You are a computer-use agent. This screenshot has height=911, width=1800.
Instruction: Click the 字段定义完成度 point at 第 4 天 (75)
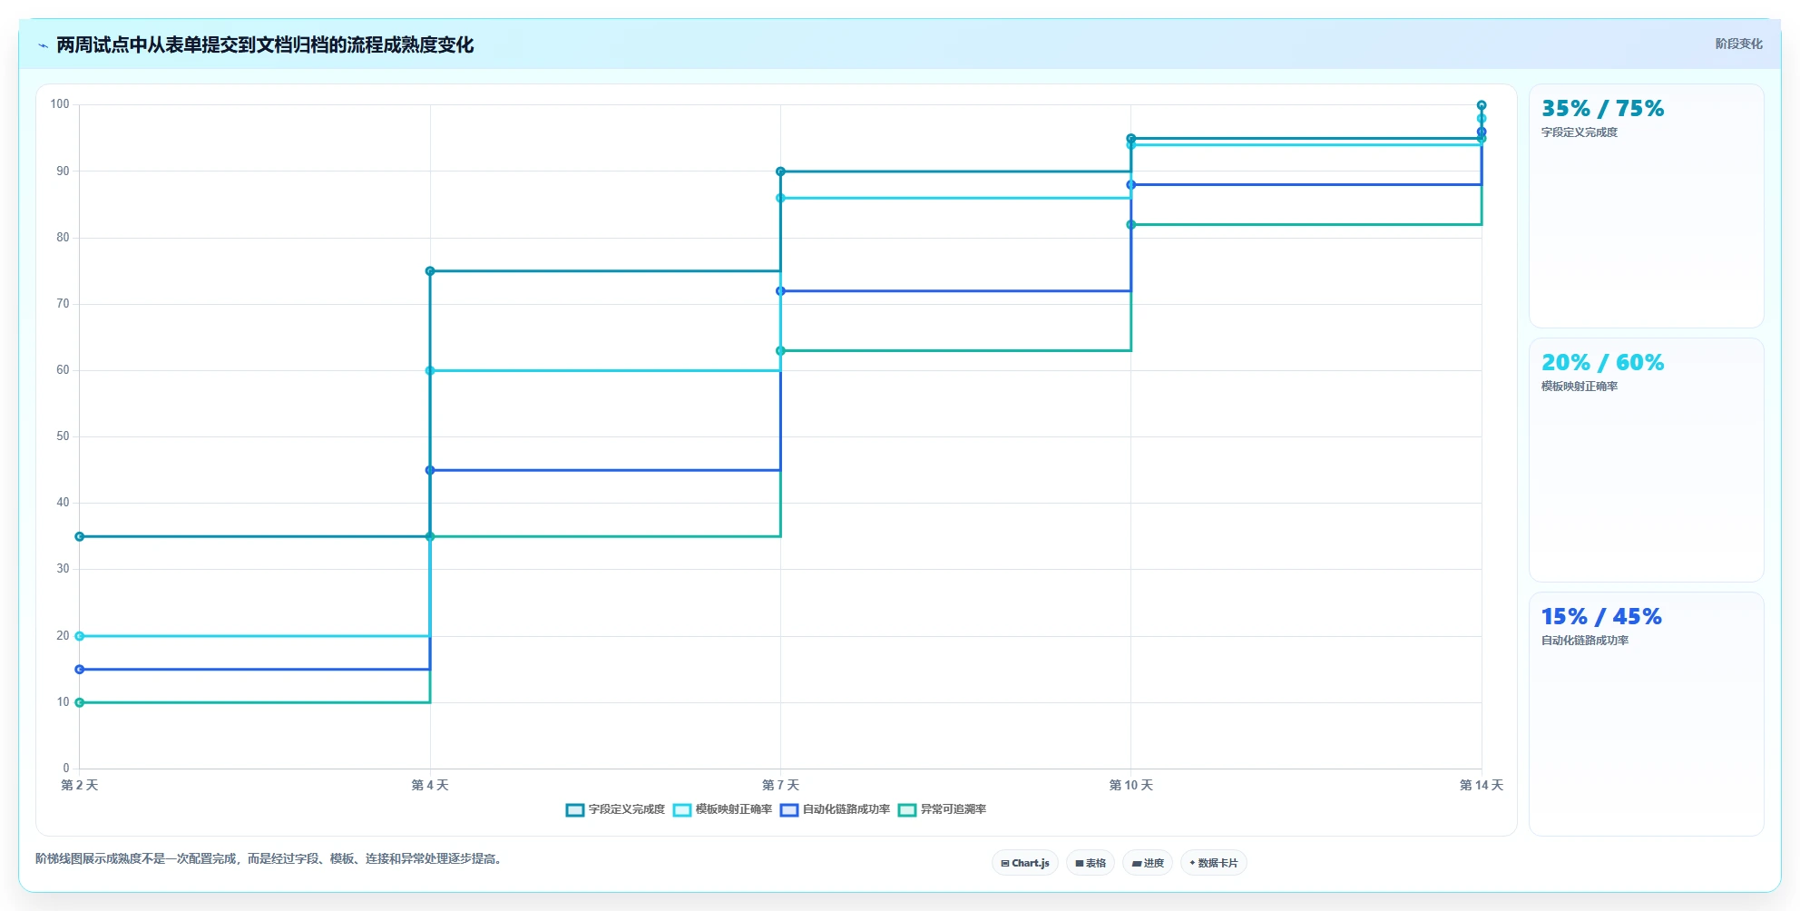(x=430, y=271)
